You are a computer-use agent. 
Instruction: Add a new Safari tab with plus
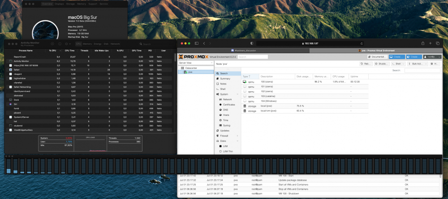(430, 43)
